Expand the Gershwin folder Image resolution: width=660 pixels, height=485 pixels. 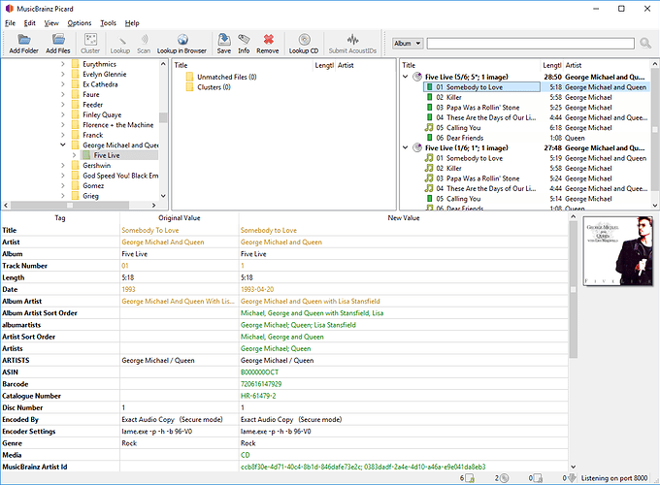63,165
